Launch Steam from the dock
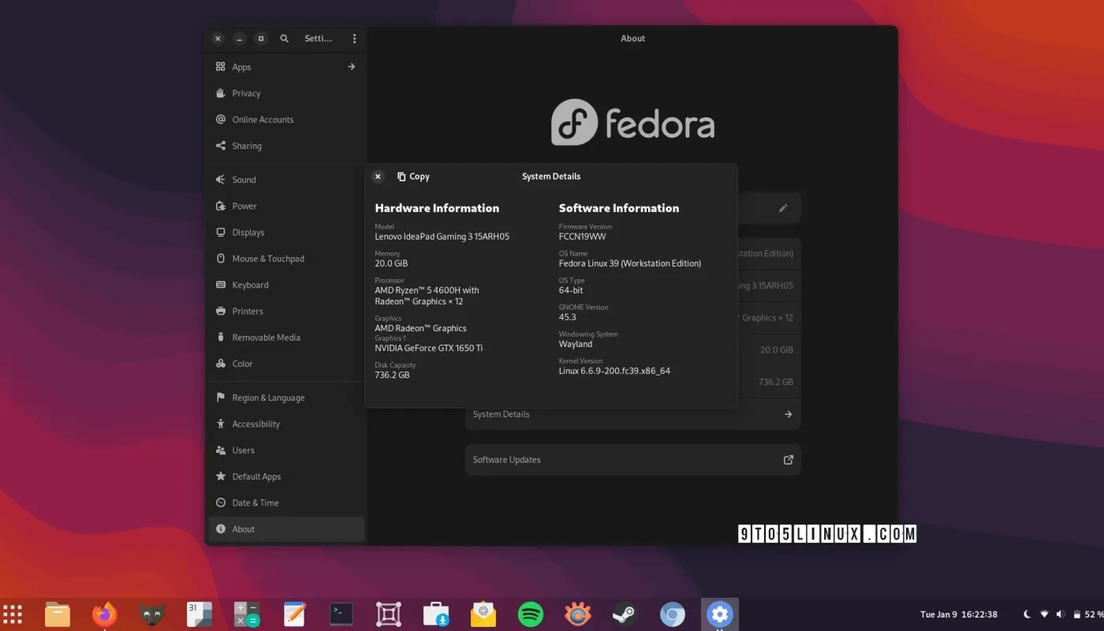 click(625, 614)
